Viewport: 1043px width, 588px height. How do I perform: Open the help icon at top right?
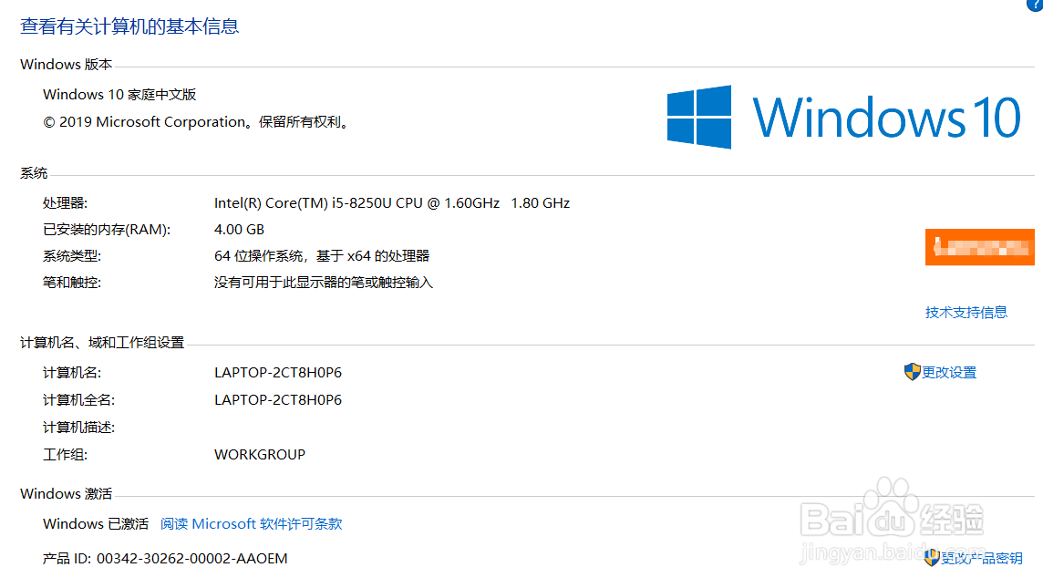pyautogui.click(x=1037, y=4)
